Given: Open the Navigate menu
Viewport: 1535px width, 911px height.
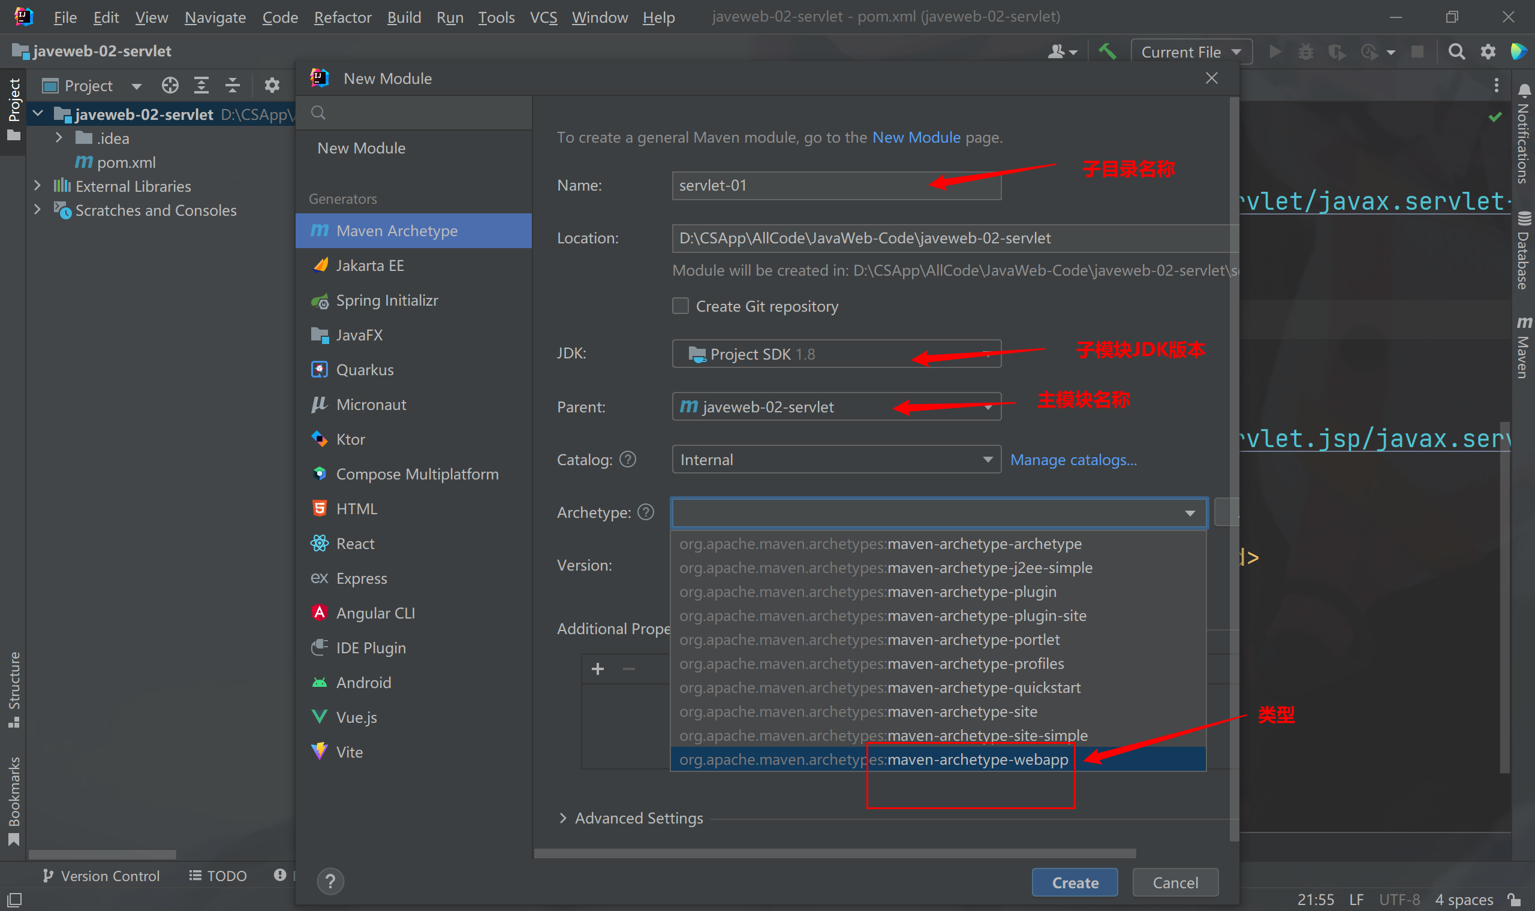Looking at the screenshot, I should click(215, 17).
